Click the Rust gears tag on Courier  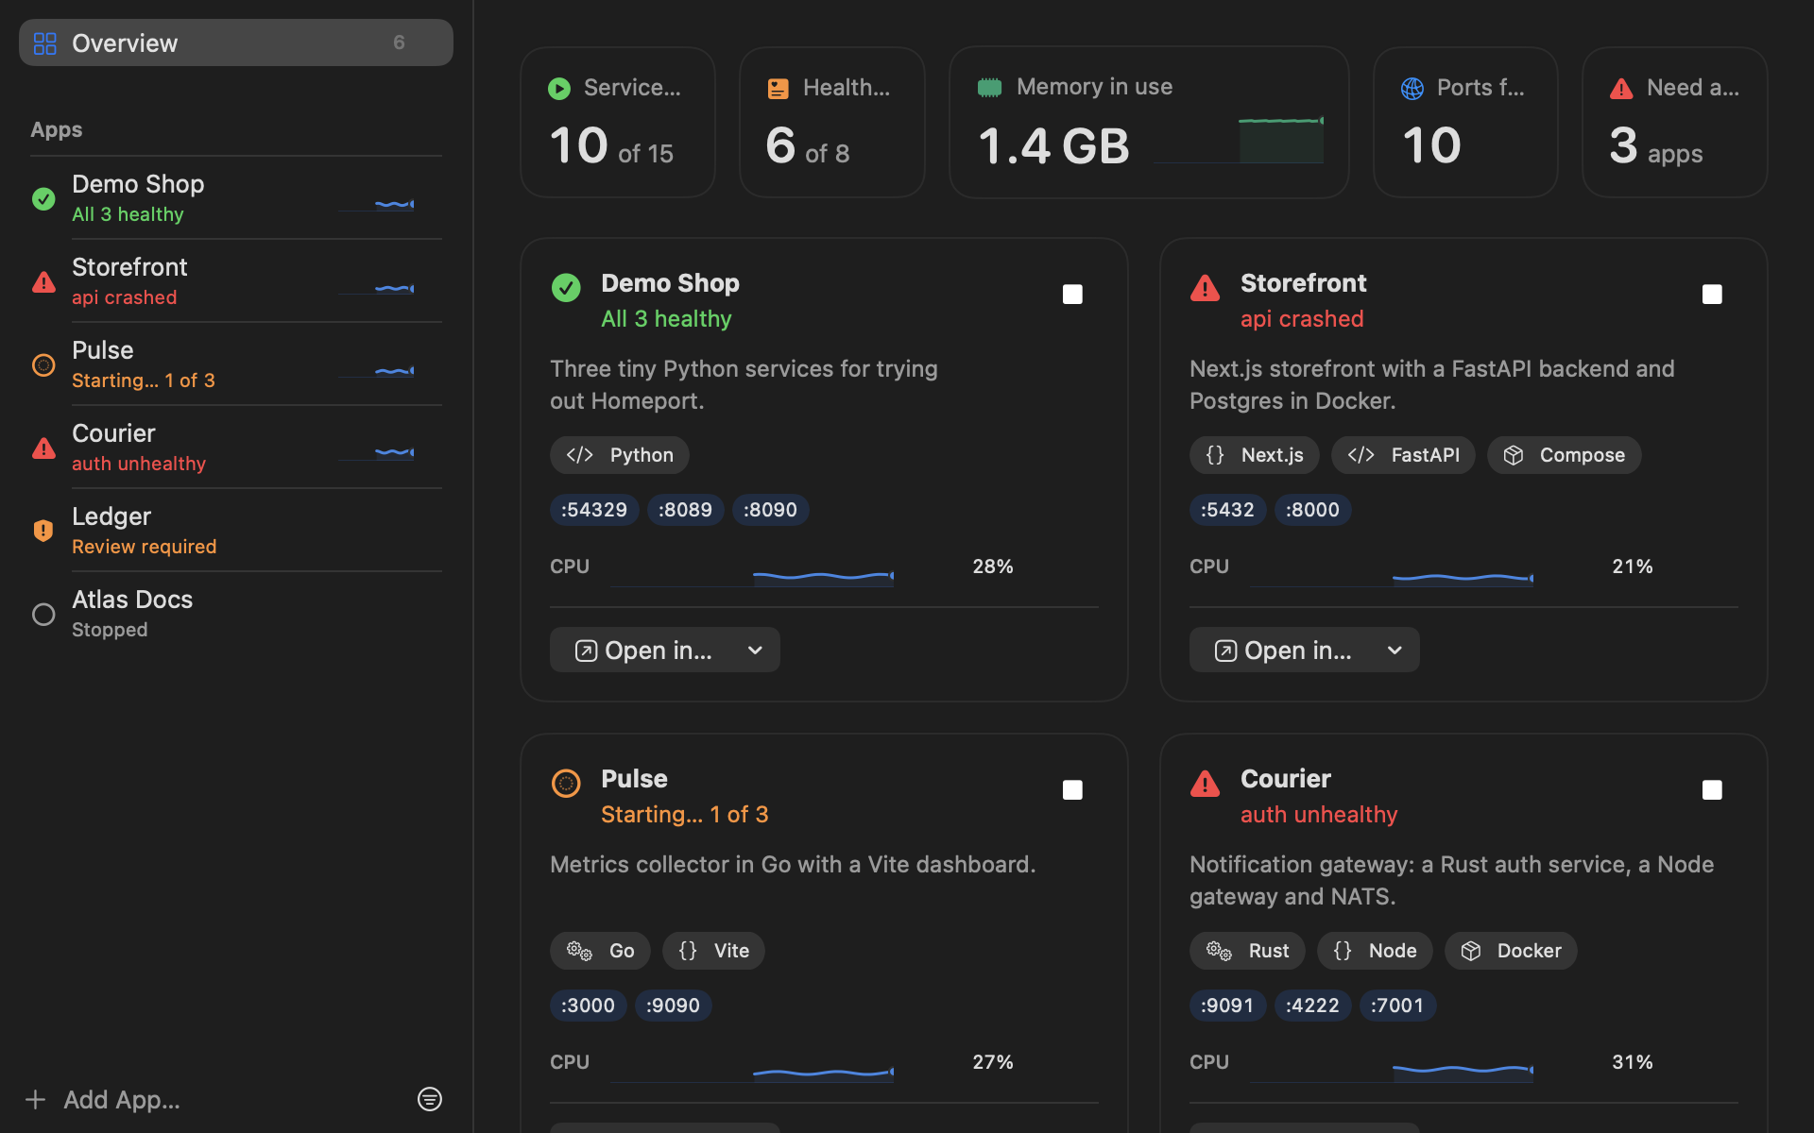pos(1247,951)
